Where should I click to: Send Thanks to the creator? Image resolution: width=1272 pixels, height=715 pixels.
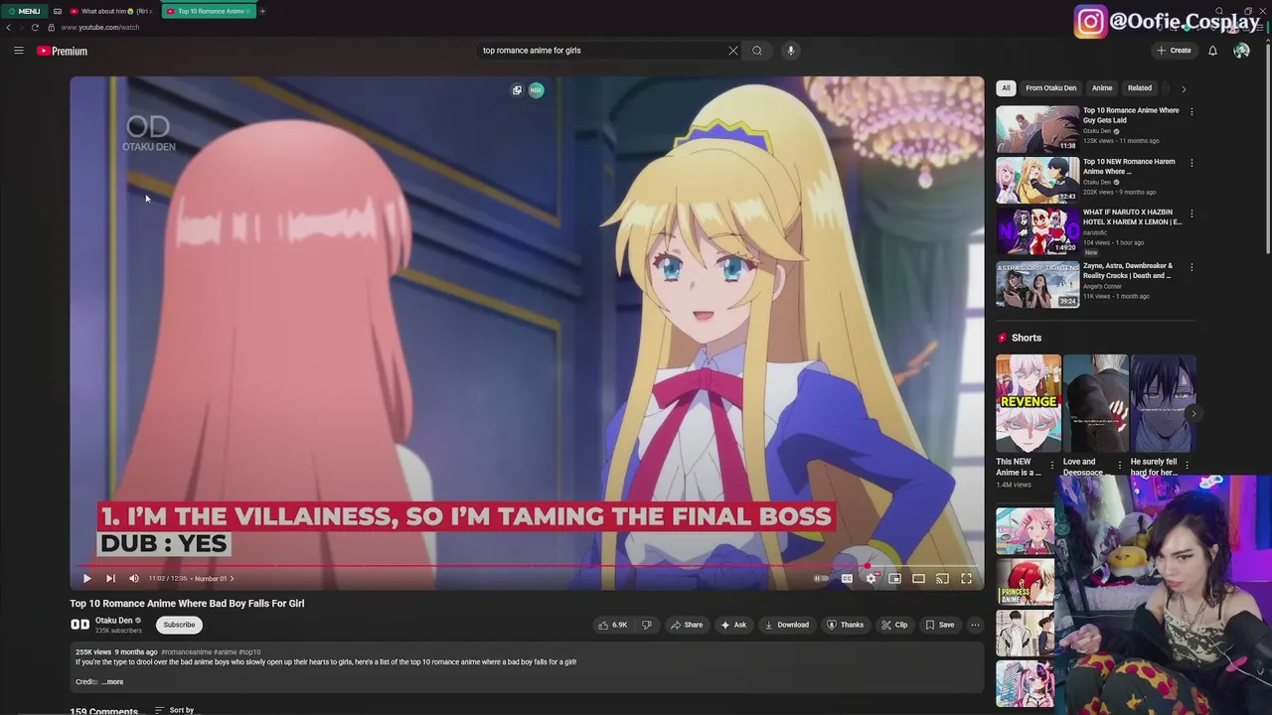click(x=846, y=625)
